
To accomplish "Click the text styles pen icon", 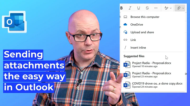I will point(166,8).
